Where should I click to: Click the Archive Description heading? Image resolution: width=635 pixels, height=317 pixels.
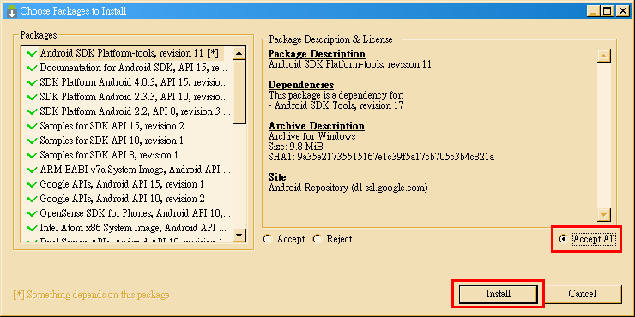click(x=317, y=126)
